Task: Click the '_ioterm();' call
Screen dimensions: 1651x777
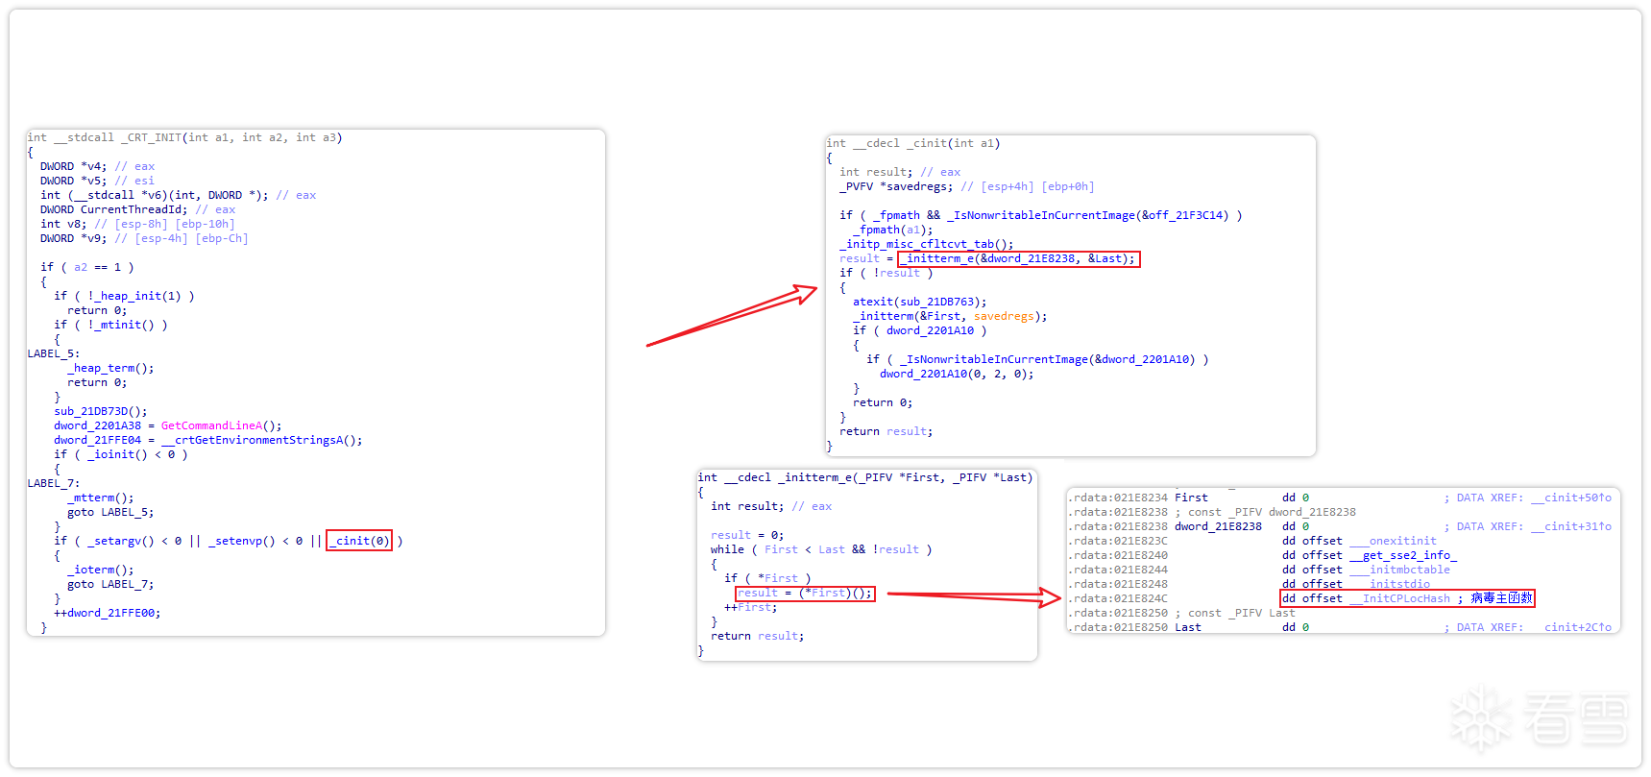Action: [101, 570]
